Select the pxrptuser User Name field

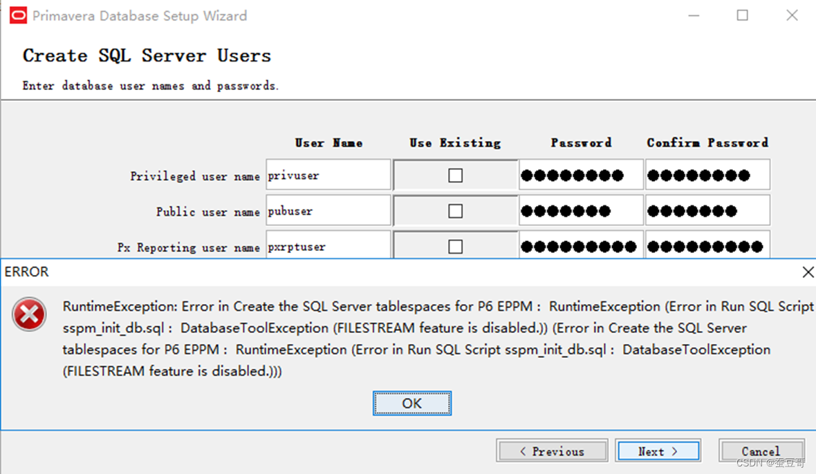pyautogui.click(x=328, y=246)
